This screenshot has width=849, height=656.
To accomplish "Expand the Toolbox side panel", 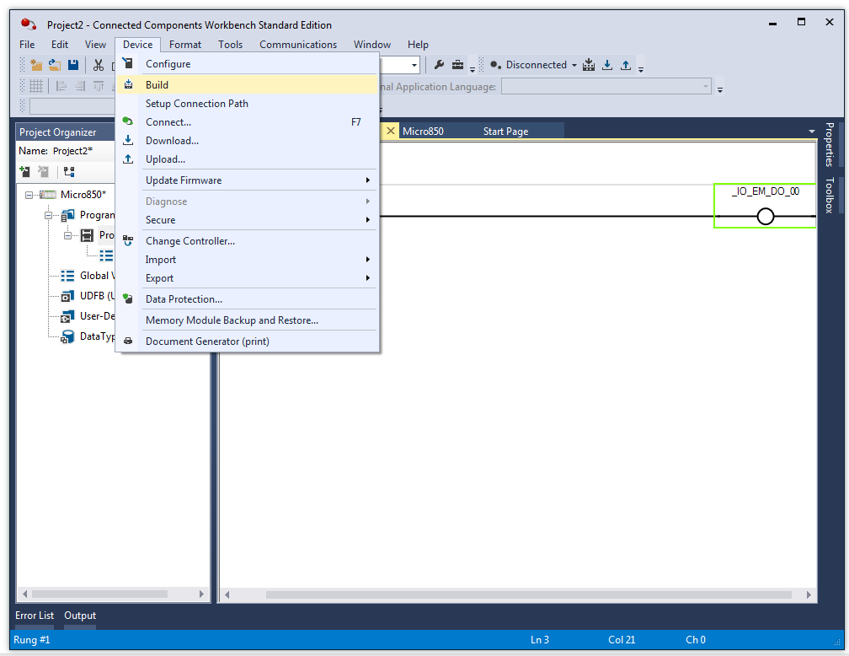I will 829,195.
